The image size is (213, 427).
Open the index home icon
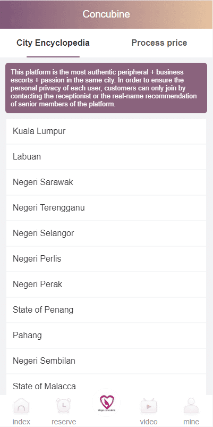[21, 406]
